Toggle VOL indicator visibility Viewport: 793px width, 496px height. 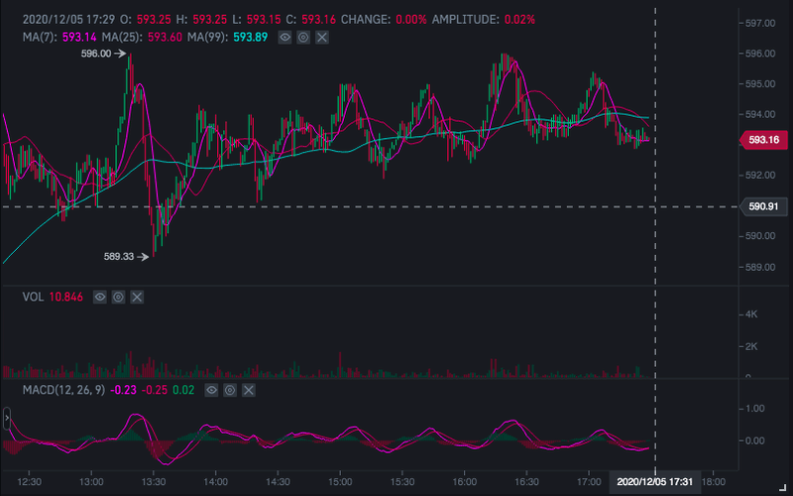pyautogui.click(x=100, y=297)
